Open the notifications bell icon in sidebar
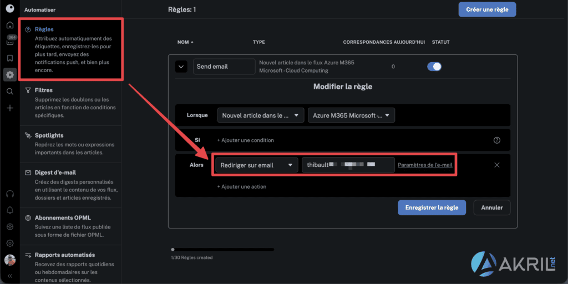The width and height of the screenshot is (568, 284). point(10,210)
